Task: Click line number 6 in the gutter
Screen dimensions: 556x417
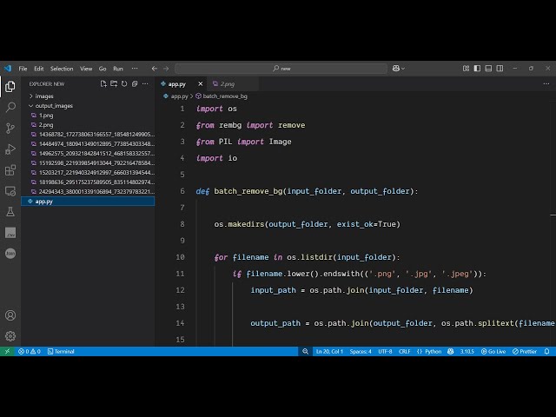Action: point(182,191)
